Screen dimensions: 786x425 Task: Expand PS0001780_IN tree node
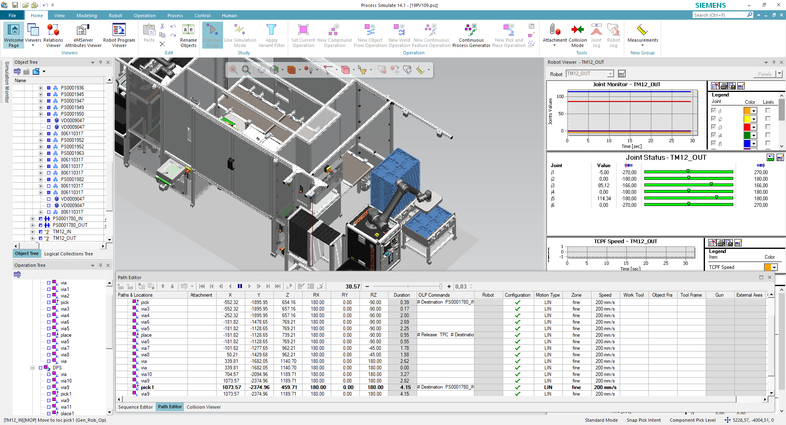[x=32, y=219]
